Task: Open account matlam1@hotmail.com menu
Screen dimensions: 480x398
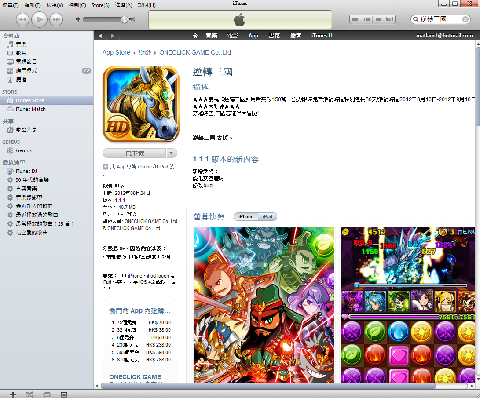Action: [444, 36]
